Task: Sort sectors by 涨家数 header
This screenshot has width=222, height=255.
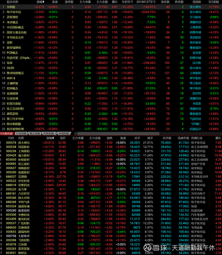Action: (x=165, y=2)
